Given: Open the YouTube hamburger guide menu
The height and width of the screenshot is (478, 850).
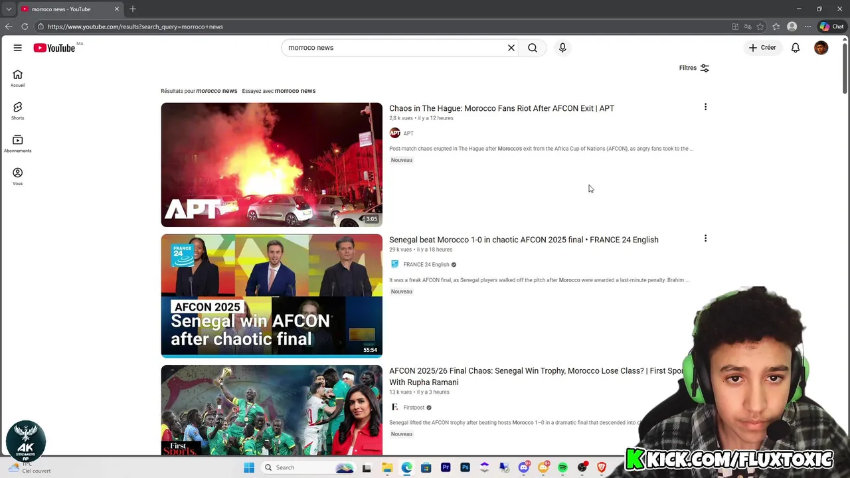Looking at the screenshot, I should 18,48.
